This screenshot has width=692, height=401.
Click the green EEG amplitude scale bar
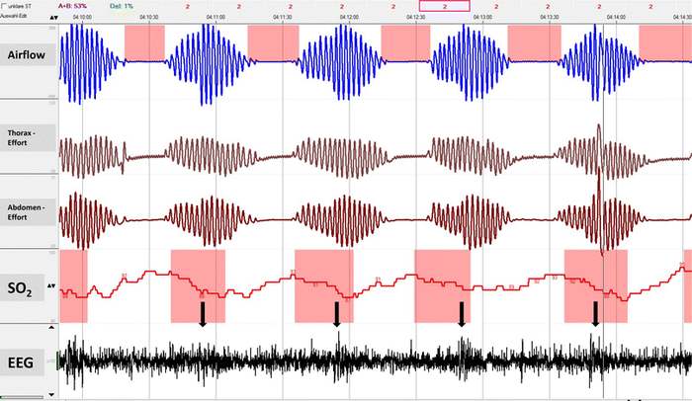coord(59,363)
